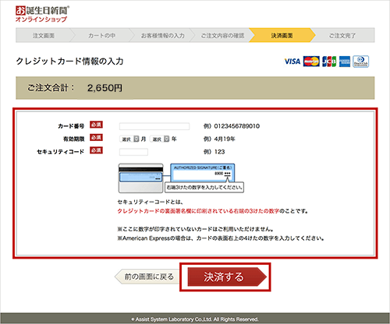Go to the カートの中 step
Image resolution: width=390 pixels, height=324 pixels.
coord(101,35)
